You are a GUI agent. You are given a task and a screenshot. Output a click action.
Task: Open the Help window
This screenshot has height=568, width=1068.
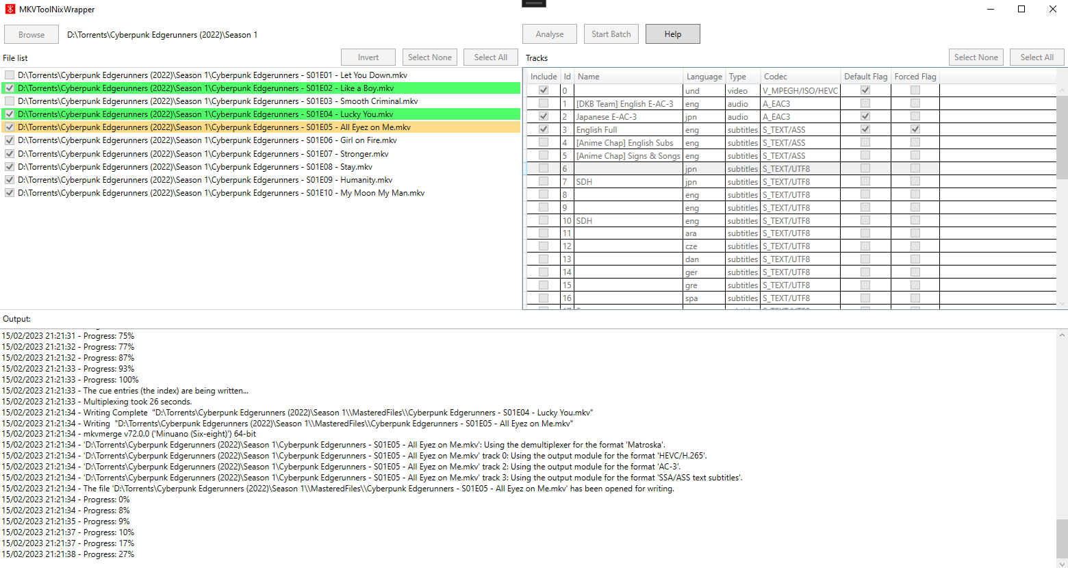(672, 33)
